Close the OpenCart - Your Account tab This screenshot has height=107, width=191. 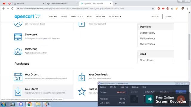click(110, 4)
